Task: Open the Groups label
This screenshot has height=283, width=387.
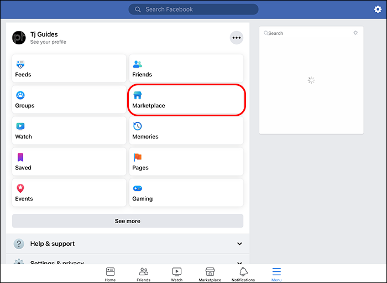Action: click(25, 106)
